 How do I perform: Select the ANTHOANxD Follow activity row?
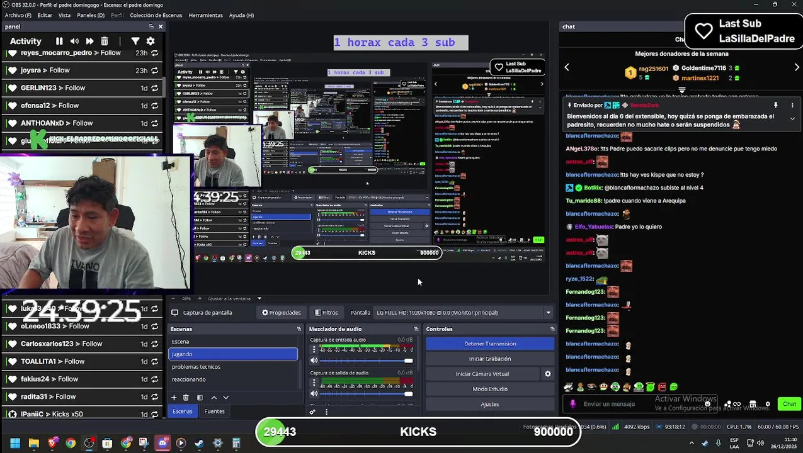click(82, 123)
